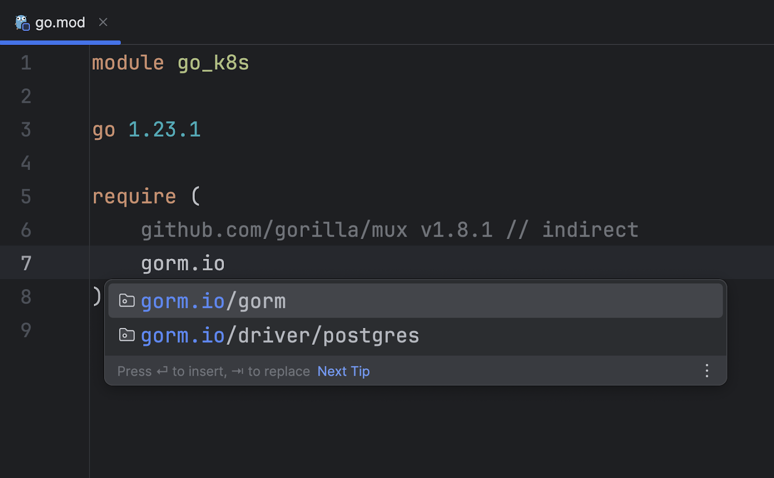
Task: Open the Next Tip link
Action: (343, 371)
